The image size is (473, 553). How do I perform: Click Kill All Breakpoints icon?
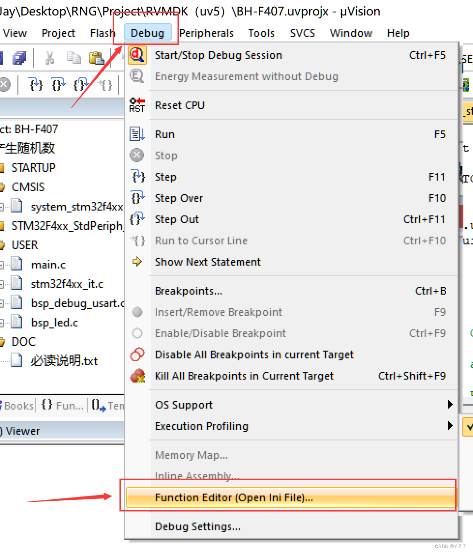coord(137,376)
